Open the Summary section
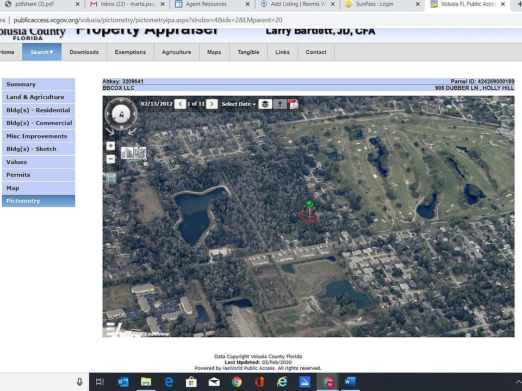The image size is (522, 391). 38,84
